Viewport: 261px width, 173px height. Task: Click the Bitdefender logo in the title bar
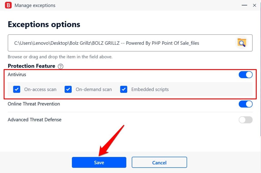(8, 5)
